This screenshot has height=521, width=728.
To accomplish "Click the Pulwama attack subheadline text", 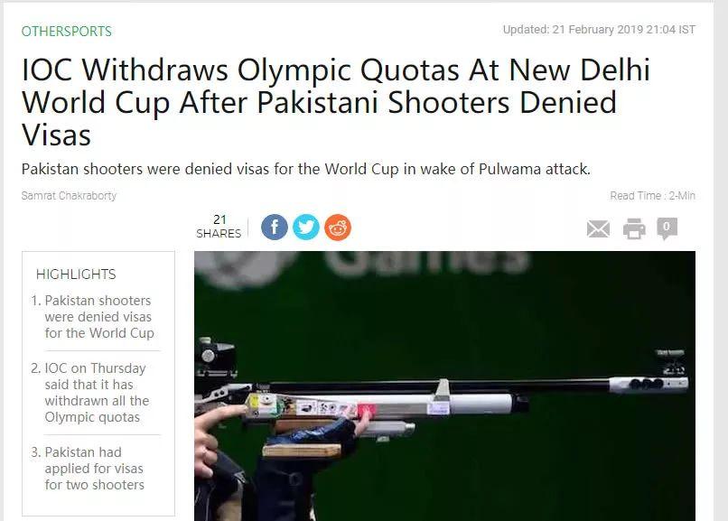I will point(306,169).
